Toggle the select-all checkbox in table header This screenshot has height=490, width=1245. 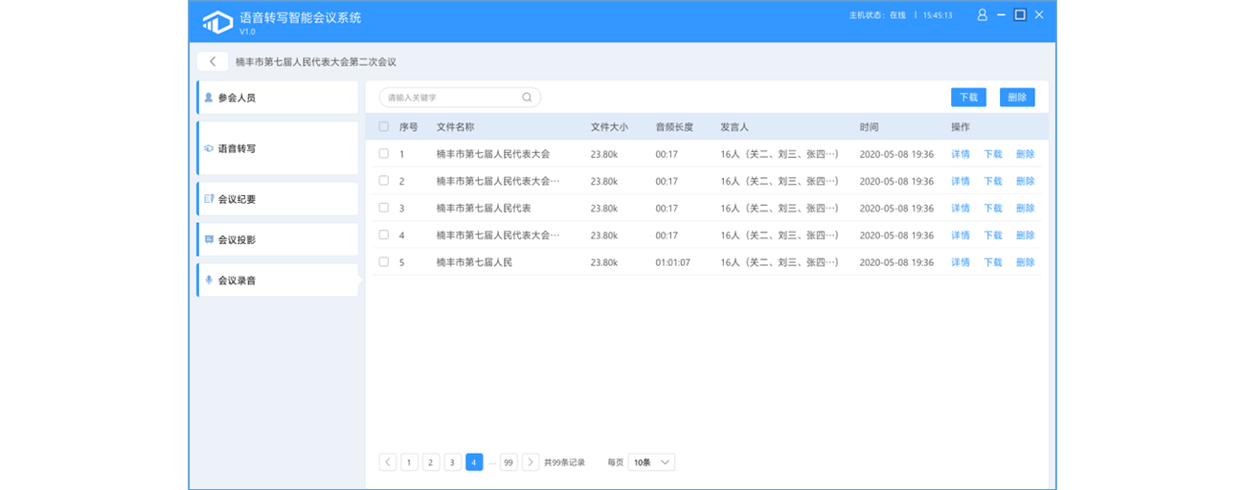pyautogui.click(x=384, y=126)
